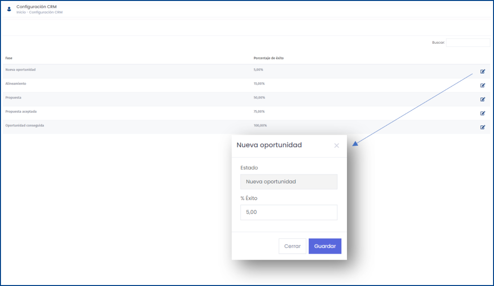Open Configuración CRM breadcrumb link
The width and height of the screenshot is (494, 286).
[x=46, y=12]
